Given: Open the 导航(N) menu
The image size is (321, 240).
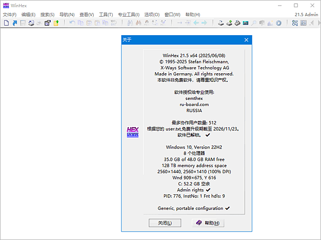Looking at the screenshot, I should click(67, 15).
